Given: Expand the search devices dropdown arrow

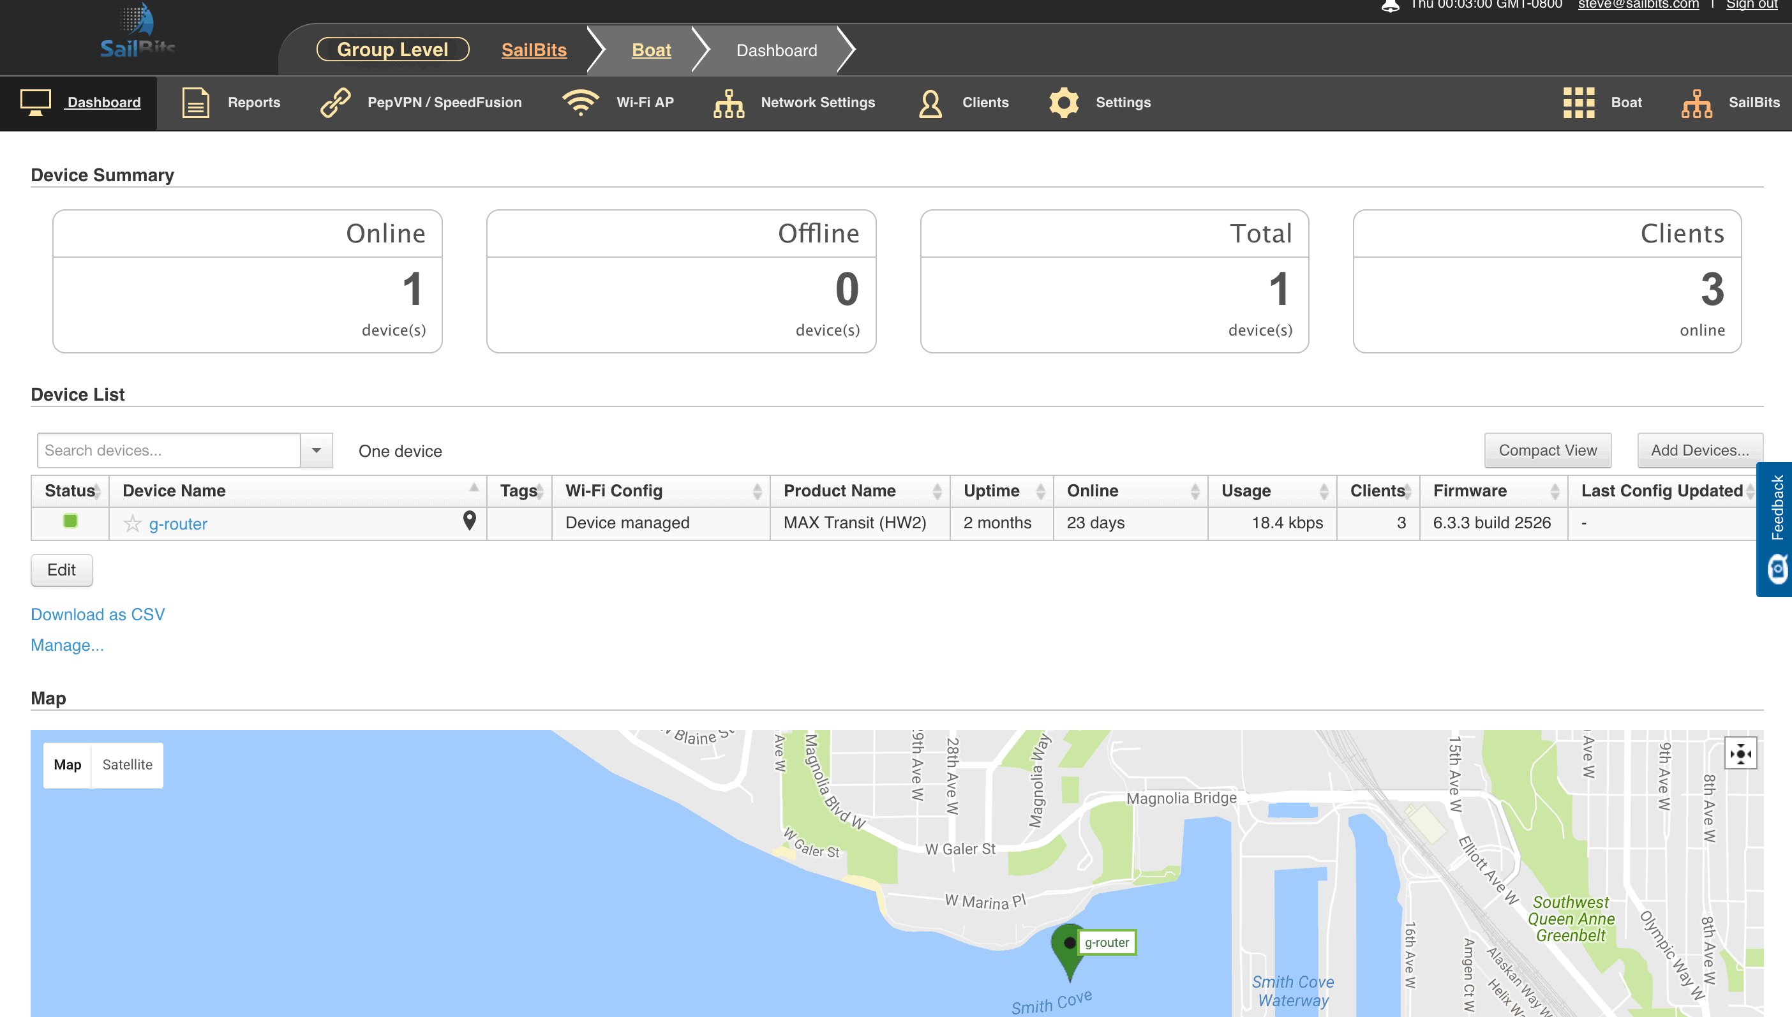Looking at the screenshot, I should point(317,450).
